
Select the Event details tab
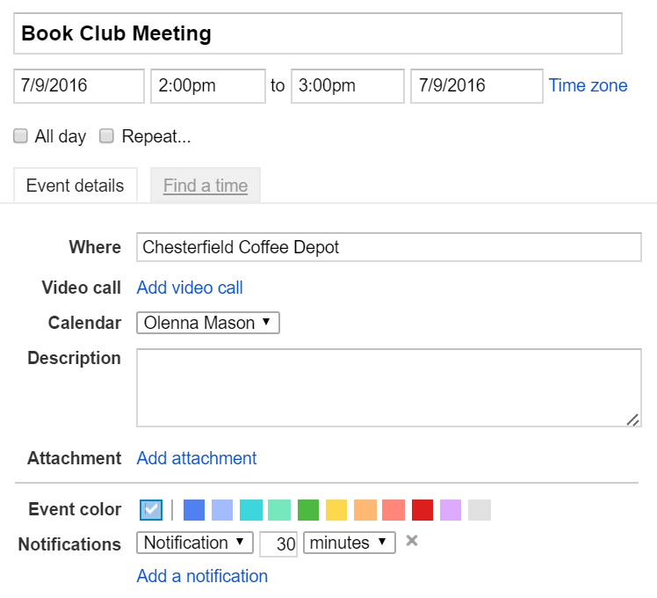click(75, 186)
